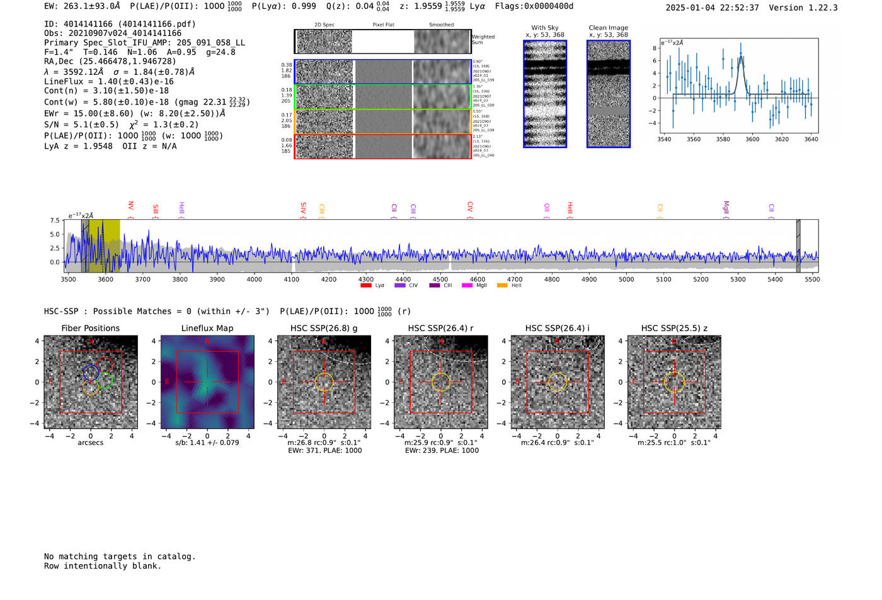Select the HSC SSP(26.4) i cutout
Image resolution: width=882 pixels, height=600 pixels.
(x=558, y=382)
